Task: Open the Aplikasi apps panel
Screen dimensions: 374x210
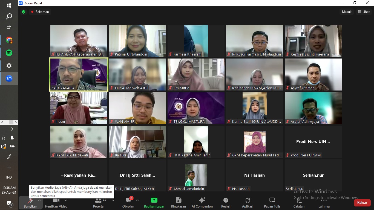Action: [248, 203]
